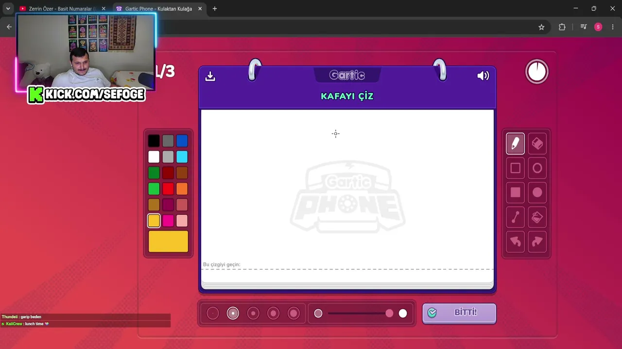Pick the black color swatch
Screen dimensions: 622x349
(154, 141)
